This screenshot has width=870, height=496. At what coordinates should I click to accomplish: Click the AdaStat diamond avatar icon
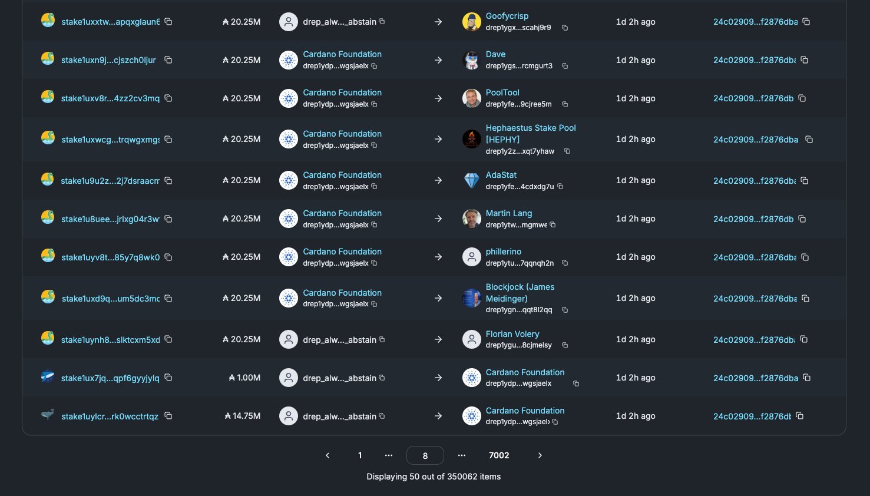tap(471, 180)
